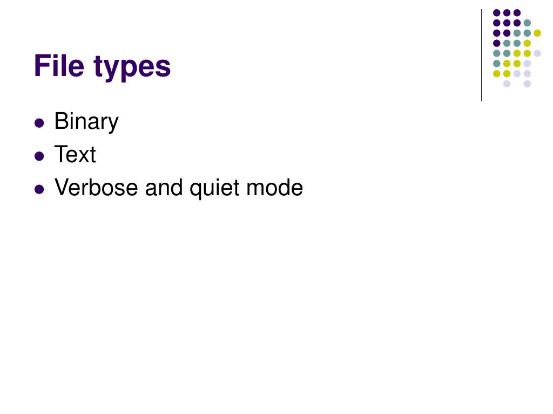Select the bullet dot beside Binary

[39, 123]
